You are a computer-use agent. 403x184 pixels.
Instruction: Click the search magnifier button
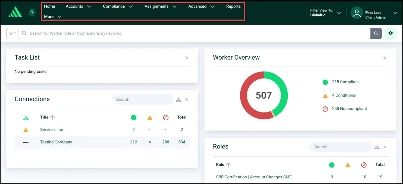[376, 33]
